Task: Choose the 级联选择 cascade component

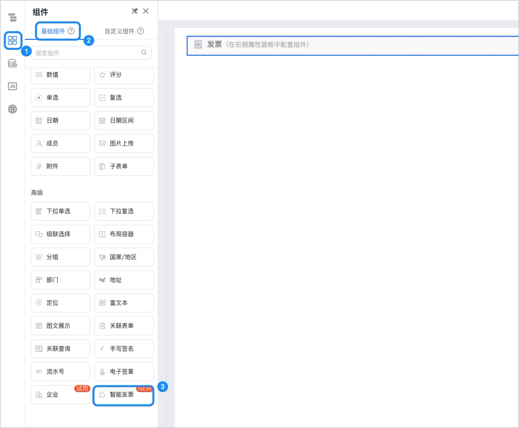Action: tap(60, 234)
